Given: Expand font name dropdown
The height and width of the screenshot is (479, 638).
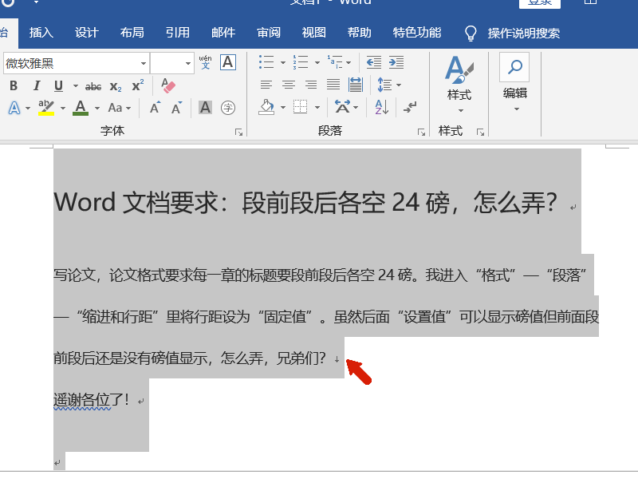Looking at the screenshot, I should 144,63.
